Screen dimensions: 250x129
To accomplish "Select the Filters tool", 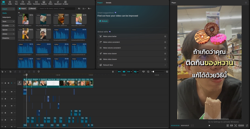I will pos(50,3).
